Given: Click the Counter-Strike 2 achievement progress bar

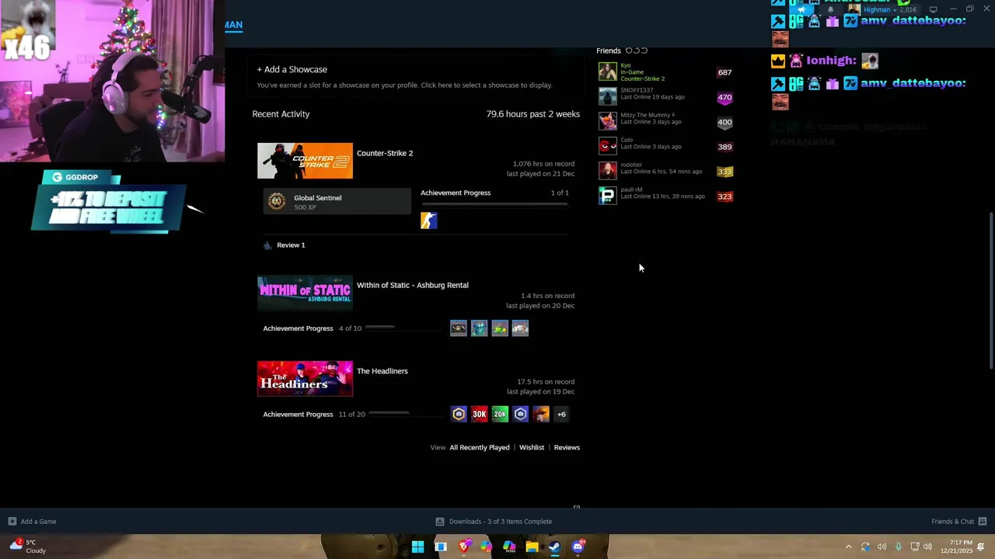Looking at the screenshot, I should (494, 204).
